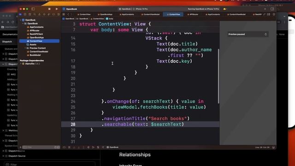295x166 pixels.
Task: Open the Report navigator
Action: click(59, 14)
